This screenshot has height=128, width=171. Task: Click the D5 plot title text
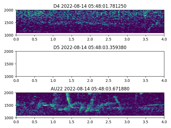point(90,47)
